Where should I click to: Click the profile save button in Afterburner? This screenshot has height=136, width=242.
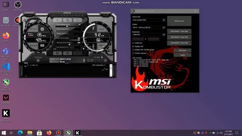coord(105,60)
